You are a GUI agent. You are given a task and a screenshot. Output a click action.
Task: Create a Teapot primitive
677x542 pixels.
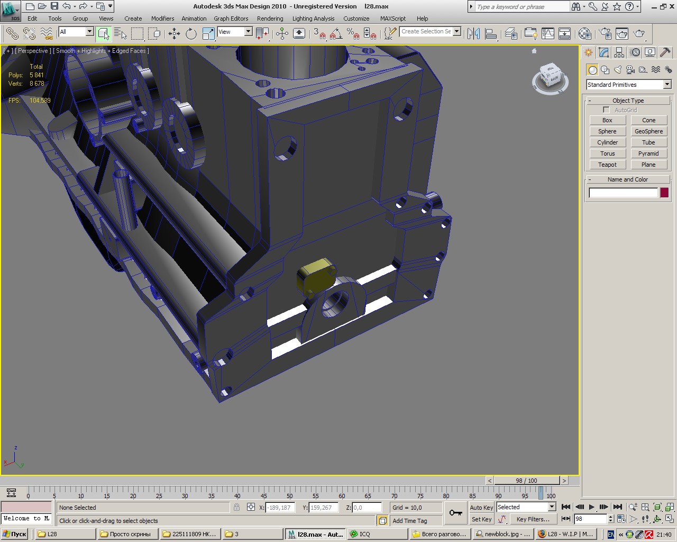coord(607,165)
